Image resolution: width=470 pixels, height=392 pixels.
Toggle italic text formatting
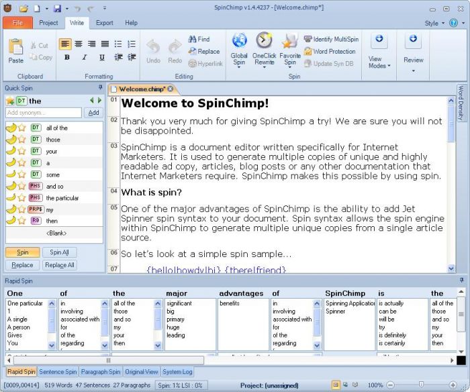click(84, 58)
